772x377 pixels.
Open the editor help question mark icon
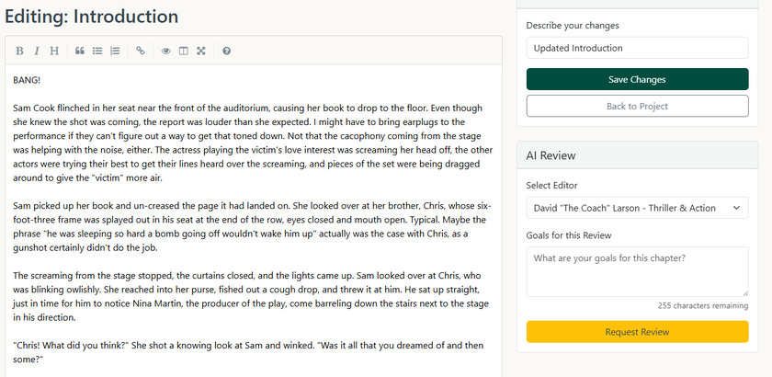pos(226,51)
